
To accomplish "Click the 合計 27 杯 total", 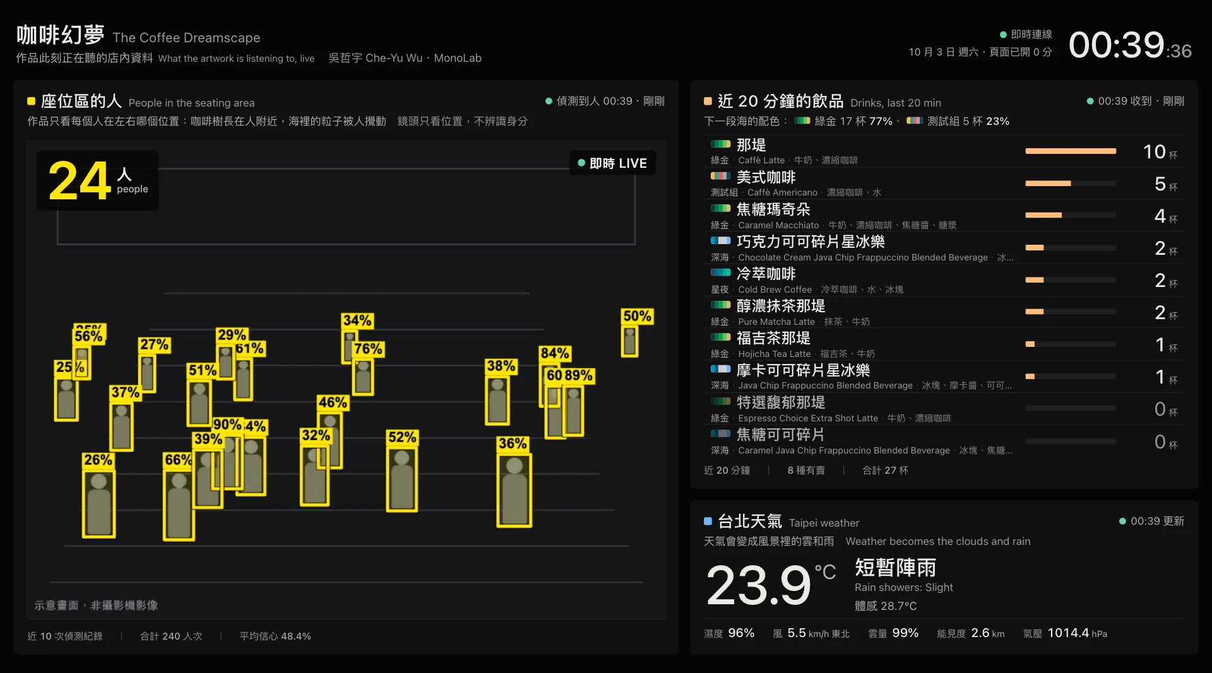I will pyautogui.click(x=885, y=471).
